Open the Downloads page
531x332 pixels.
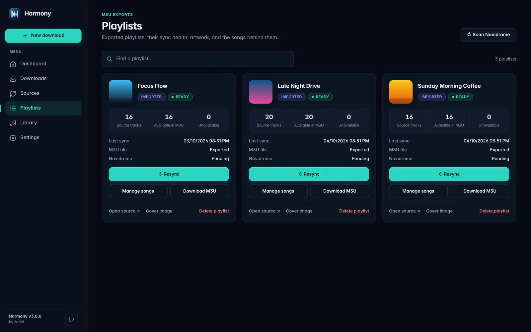pyautogui.click(x=43, y=78)
